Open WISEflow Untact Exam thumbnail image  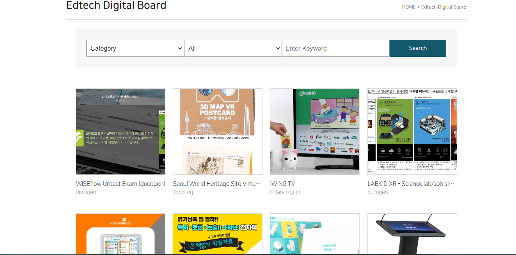pos(121,132)
